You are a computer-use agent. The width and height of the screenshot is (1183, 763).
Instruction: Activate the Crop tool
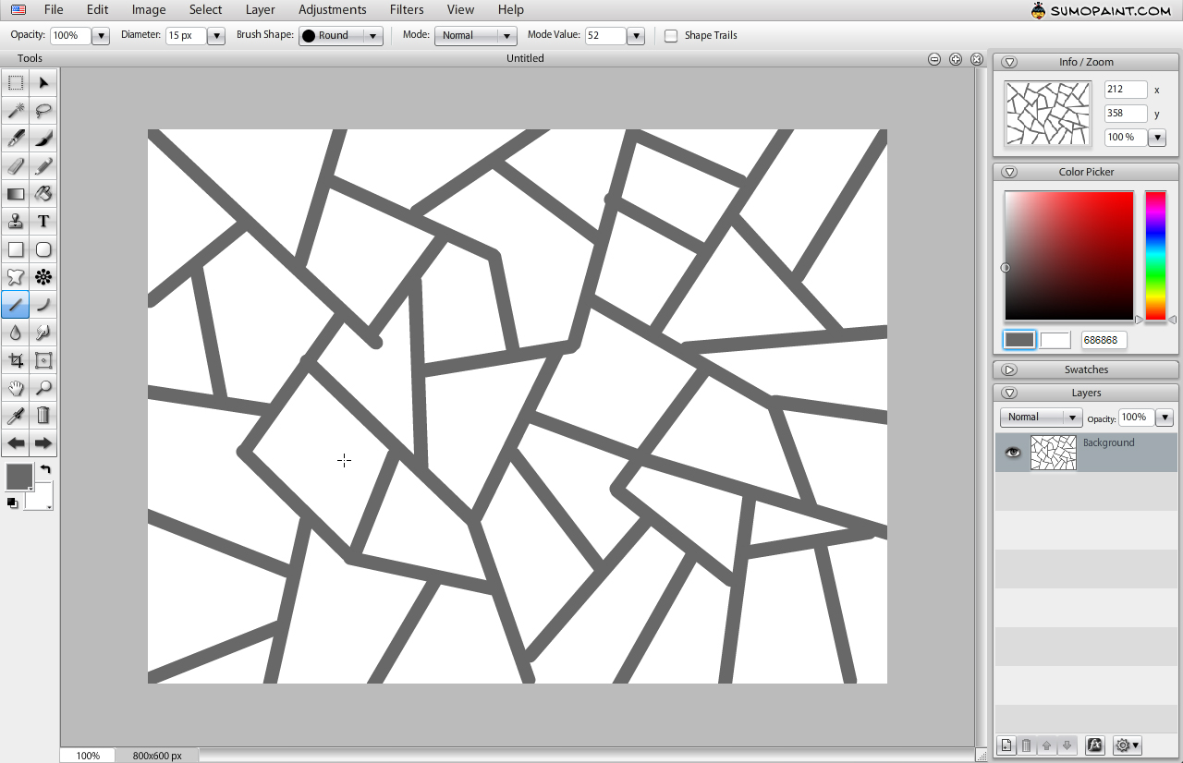pyautogui.click(x=16, y=360)
